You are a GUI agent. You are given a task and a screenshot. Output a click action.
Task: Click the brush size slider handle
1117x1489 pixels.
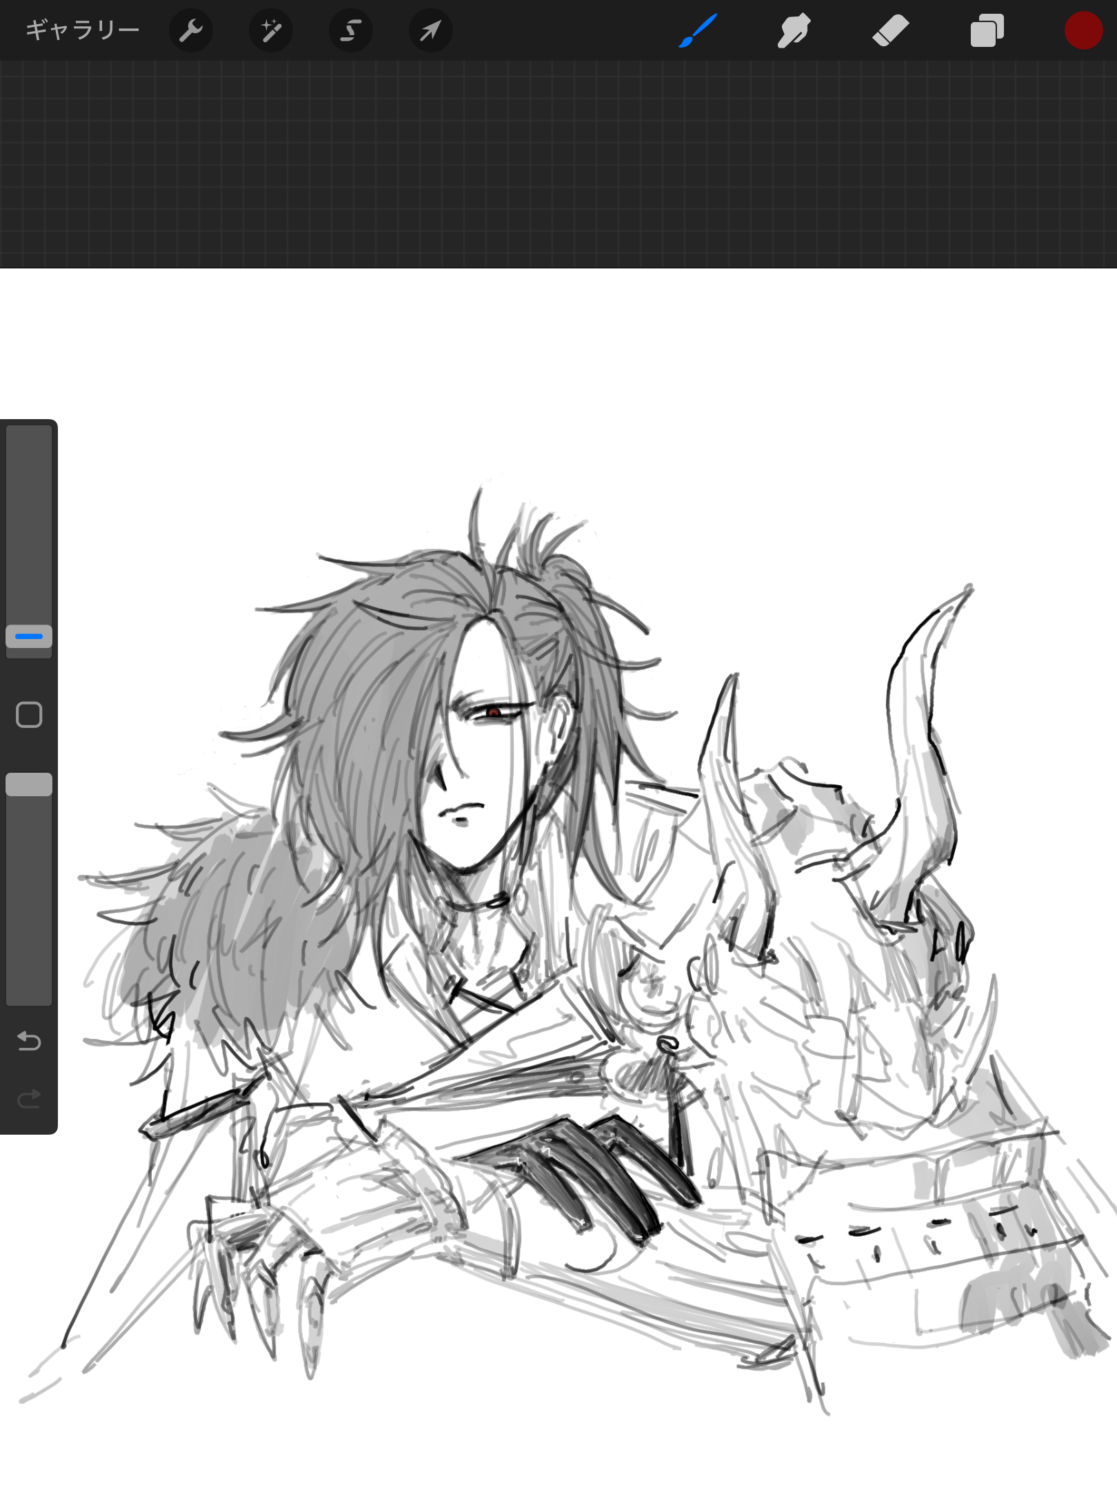click(29, 636)
